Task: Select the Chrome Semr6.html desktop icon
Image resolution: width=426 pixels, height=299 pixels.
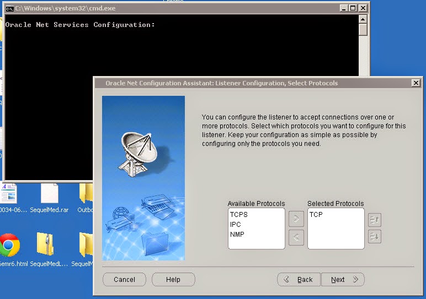Action: (x=11, y=249)
